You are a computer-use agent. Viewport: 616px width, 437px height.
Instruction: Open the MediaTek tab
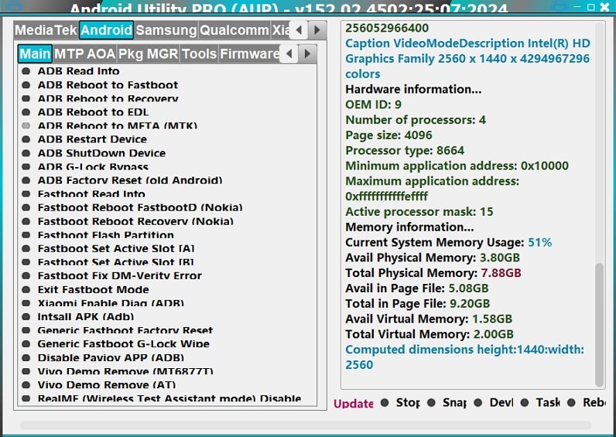[46, 30]
